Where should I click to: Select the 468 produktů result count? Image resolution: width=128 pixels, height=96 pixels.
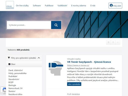point(23,50)
